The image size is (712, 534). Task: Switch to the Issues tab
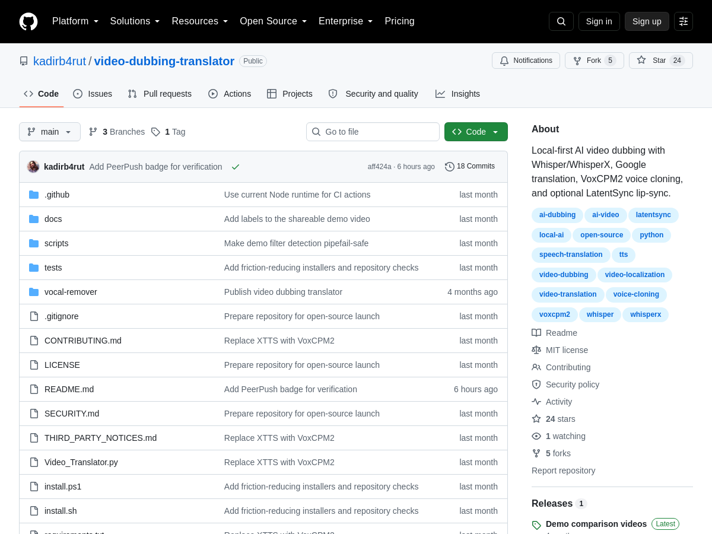[x=93, y=94]
